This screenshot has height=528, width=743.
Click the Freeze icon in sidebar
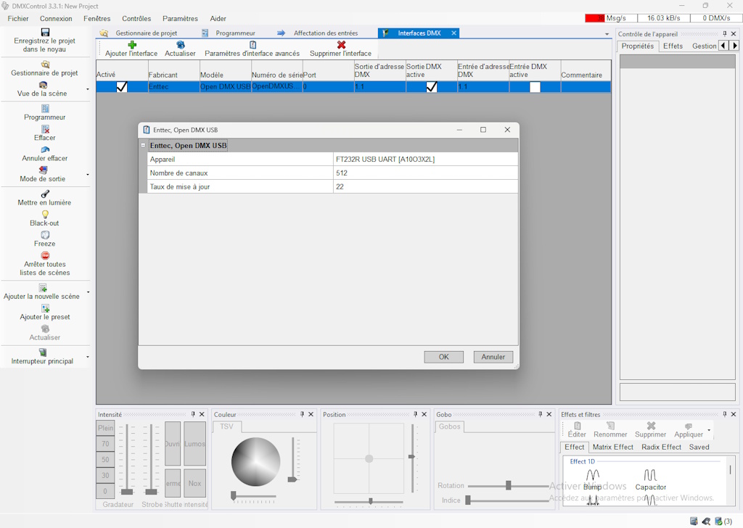pyautogui.click(x=45, y=235)
